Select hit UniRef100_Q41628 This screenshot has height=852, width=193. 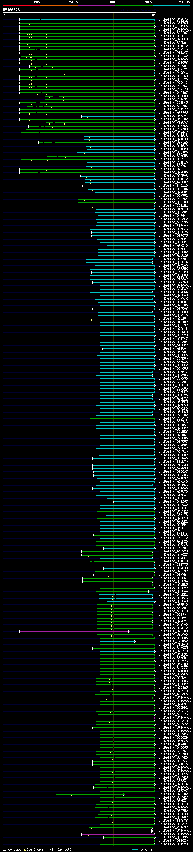[173, 136]
